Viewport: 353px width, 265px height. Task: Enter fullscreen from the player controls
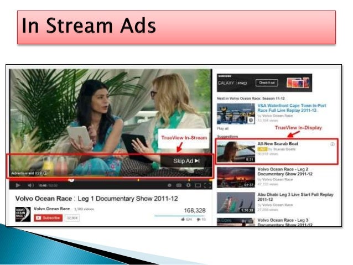207,185
